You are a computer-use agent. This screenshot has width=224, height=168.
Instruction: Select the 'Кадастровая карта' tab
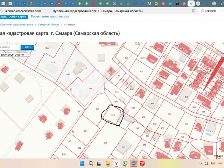[13, 16]
